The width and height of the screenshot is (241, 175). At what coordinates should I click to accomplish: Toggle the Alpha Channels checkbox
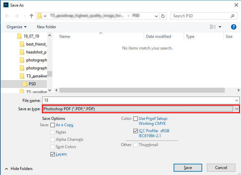[52, 139]
